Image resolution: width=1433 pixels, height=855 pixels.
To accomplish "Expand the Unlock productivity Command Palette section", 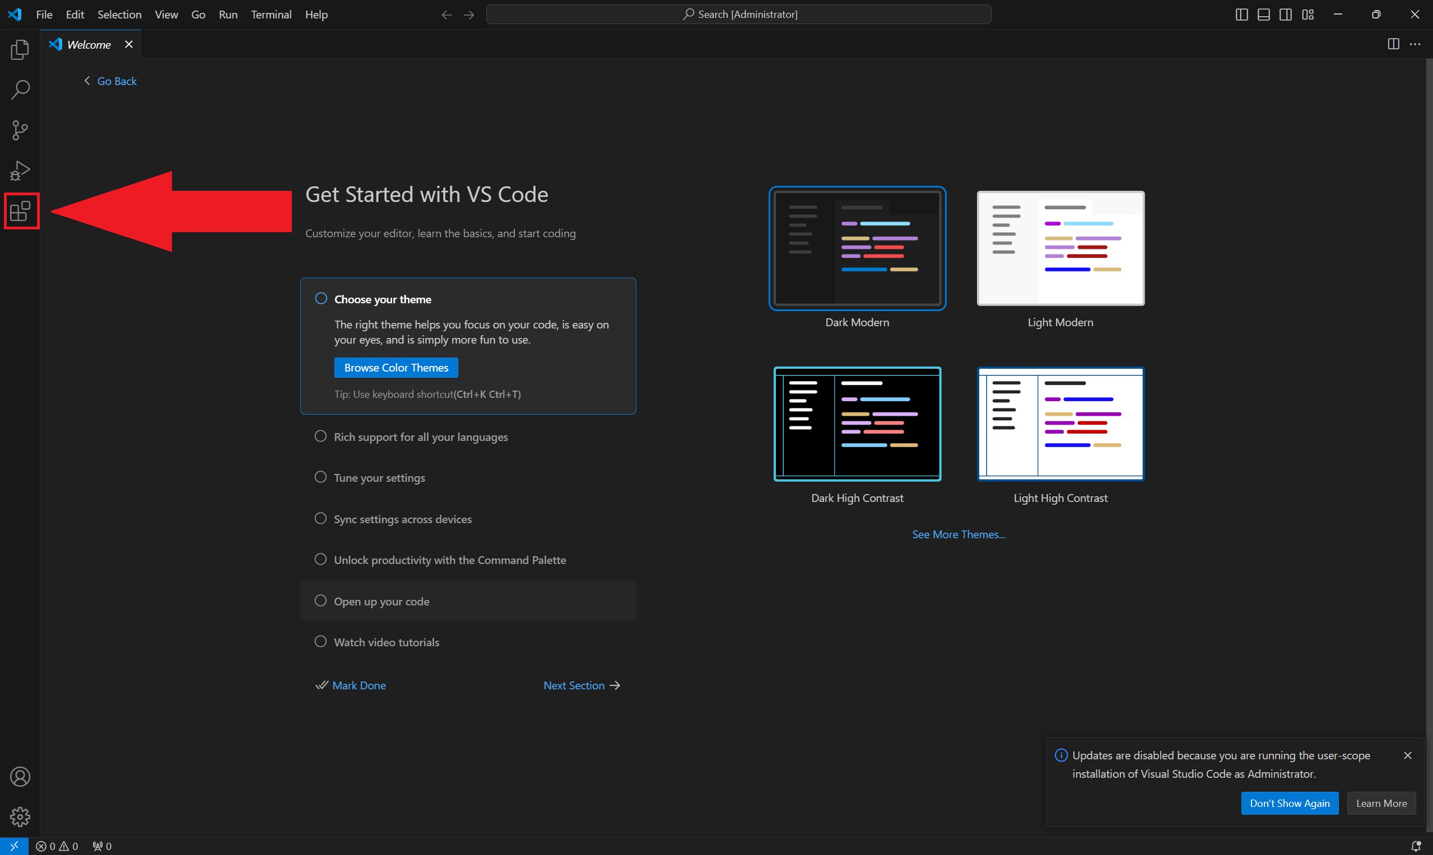I will click(468, 560).
